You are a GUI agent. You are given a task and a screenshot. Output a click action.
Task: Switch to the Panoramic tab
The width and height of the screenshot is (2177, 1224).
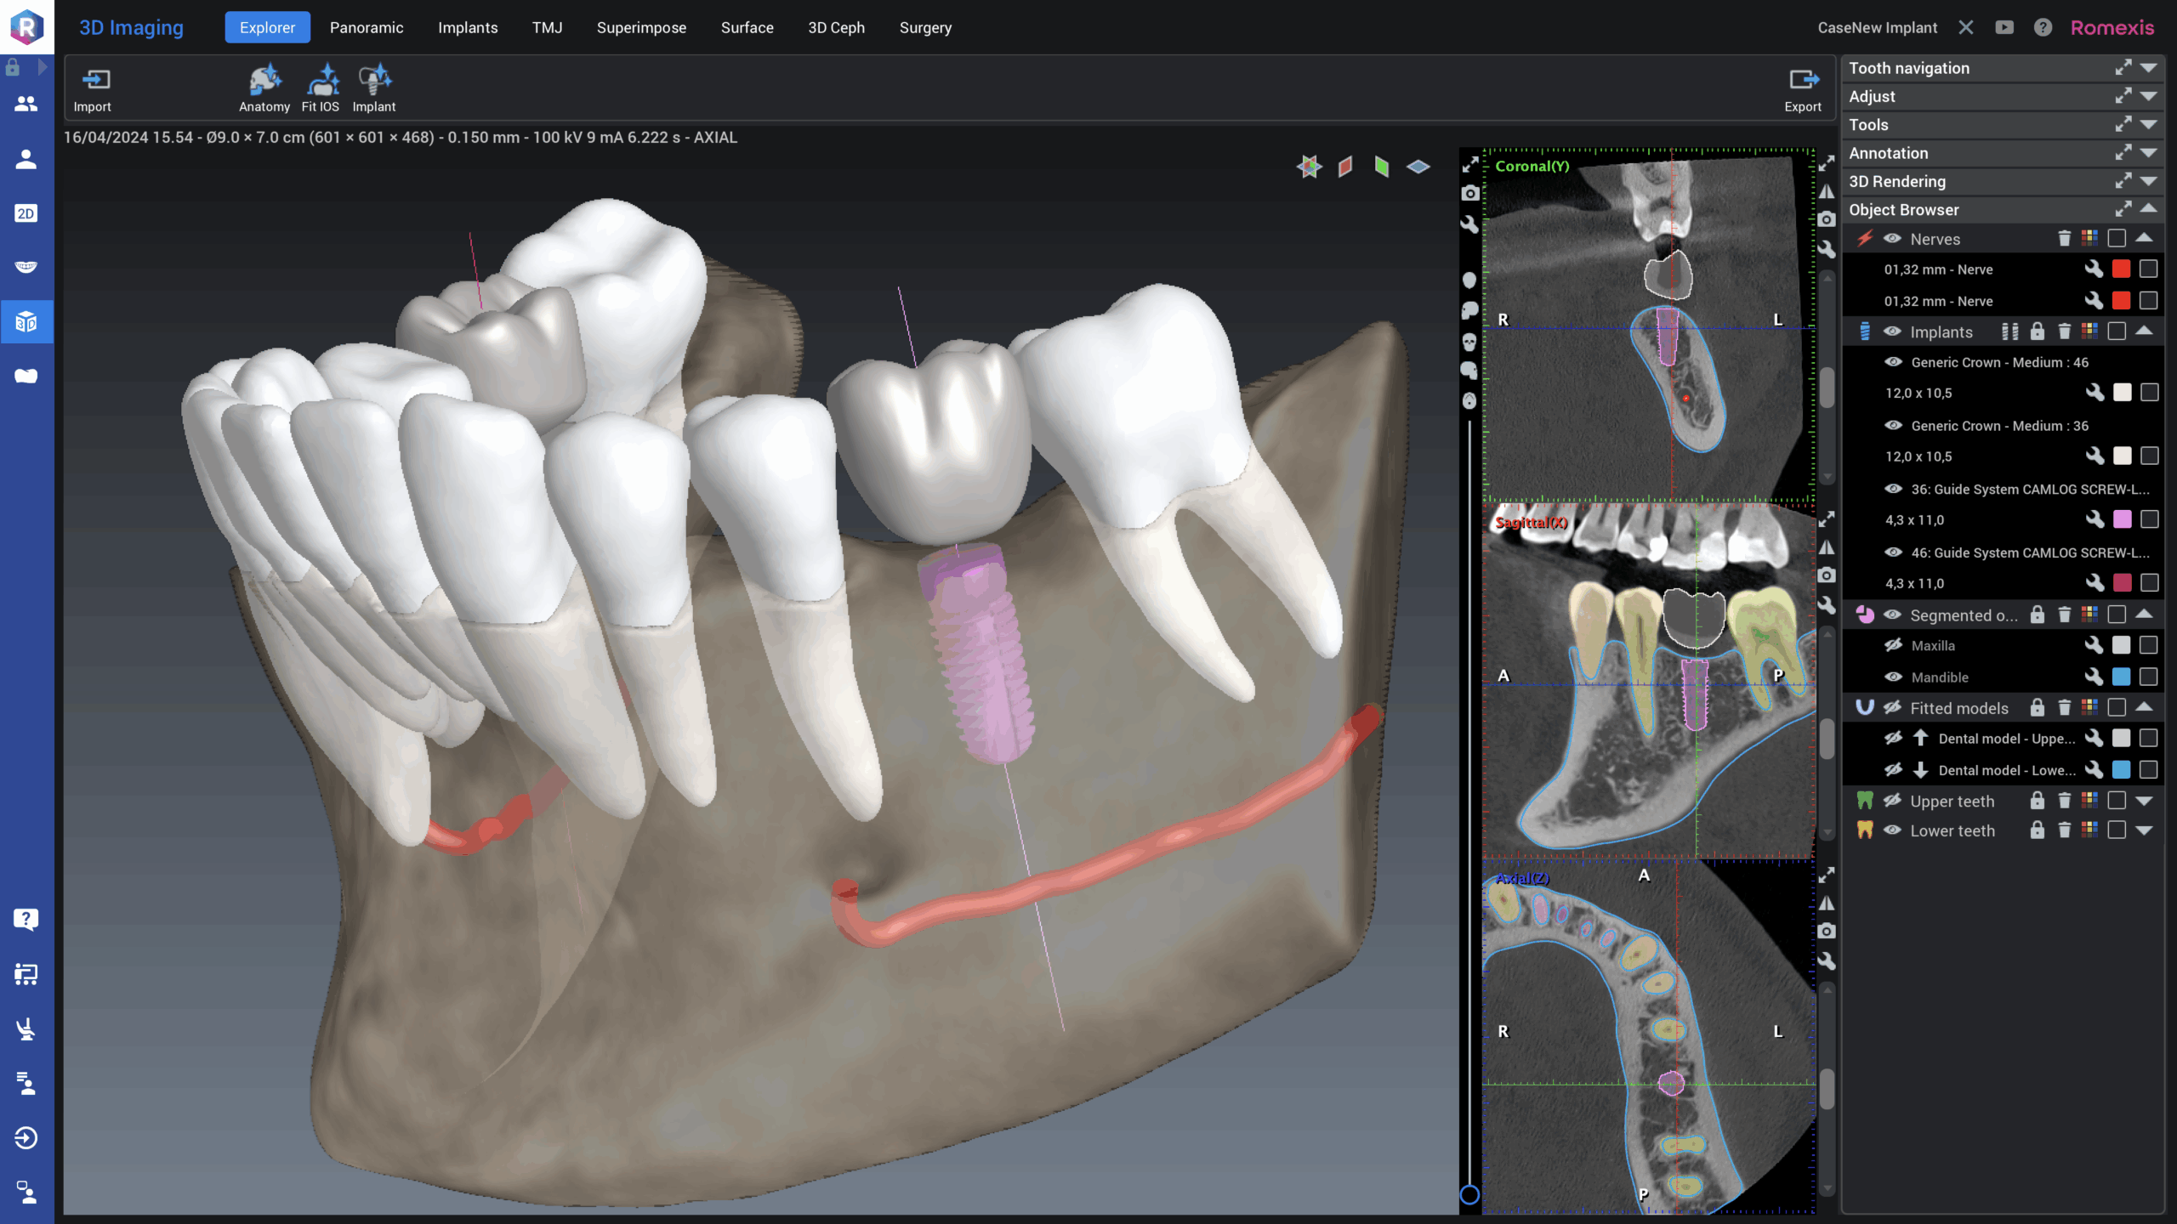click(x=367, y=27)
